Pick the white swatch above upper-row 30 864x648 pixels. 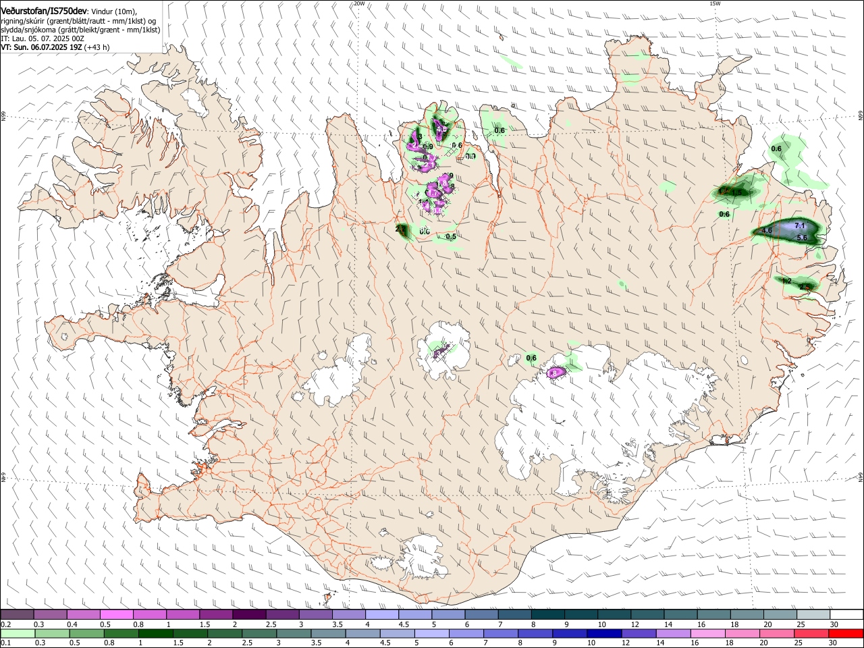(845, 615)
